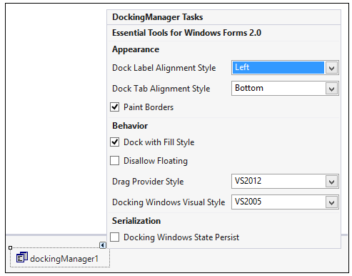Open Dock Tab Alignment Style dropdown arrow
The image size is (352, 276).
click(331, 89)
